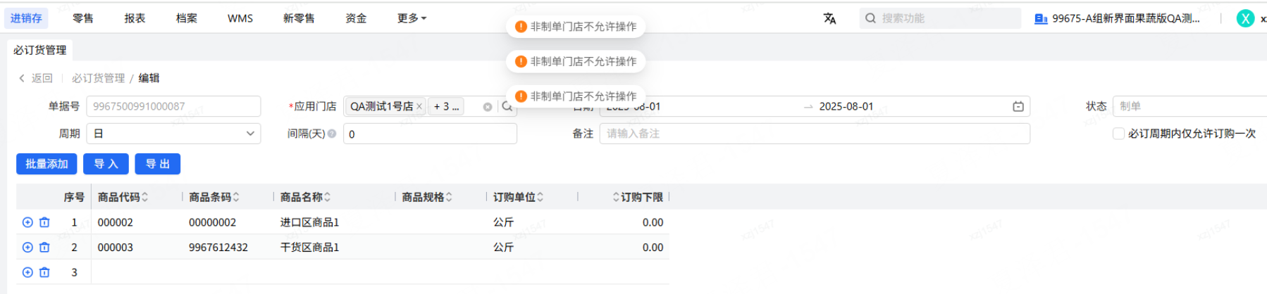Image resolution: width=1267 pixels, height=294 pixels.
Task: Open the 报表 menu
Action: pos(135,18)
